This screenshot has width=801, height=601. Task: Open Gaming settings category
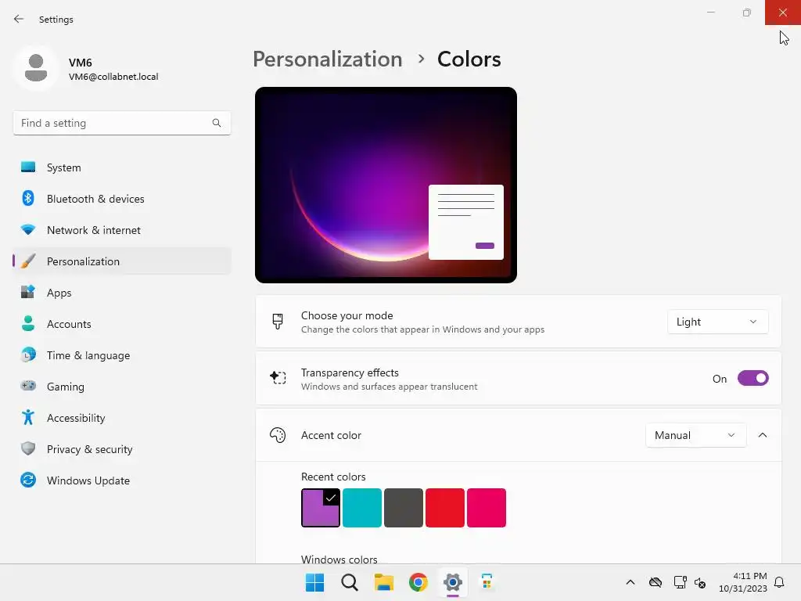click(122, 387)
